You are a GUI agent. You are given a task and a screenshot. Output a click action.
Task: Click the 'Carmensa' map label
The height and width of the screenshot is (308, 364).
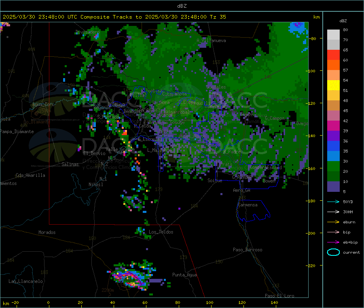[x=248, y=205]
